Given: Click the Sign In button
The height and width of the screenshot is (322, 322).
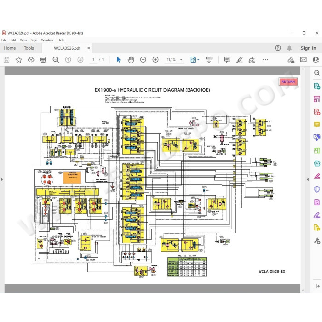Looking at the screenshot, I should [x=308, y=48].
